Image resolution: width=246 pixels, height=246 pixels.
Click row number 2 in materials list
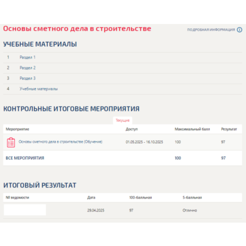[8, 68]
